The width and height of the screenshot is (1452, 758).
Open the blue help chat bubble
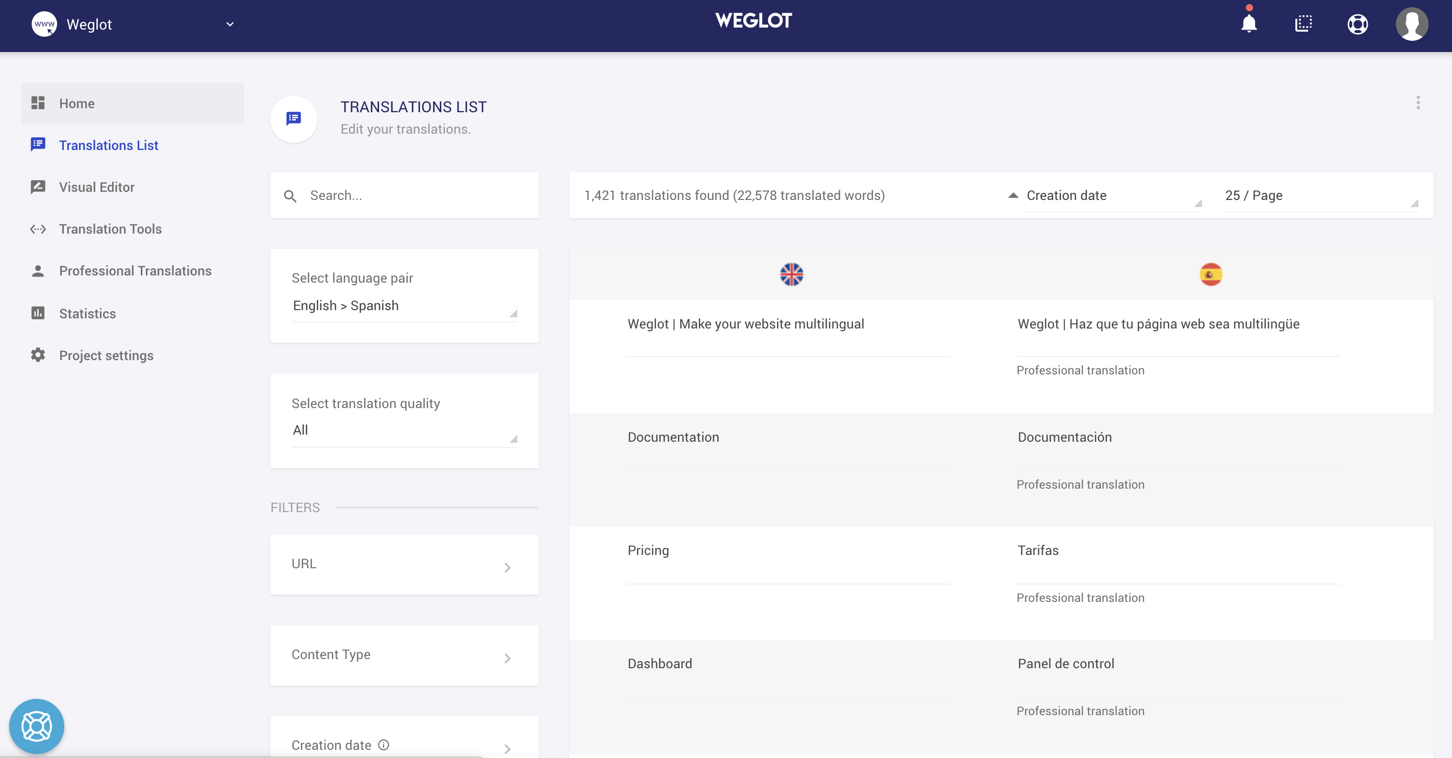pos(37,726)
